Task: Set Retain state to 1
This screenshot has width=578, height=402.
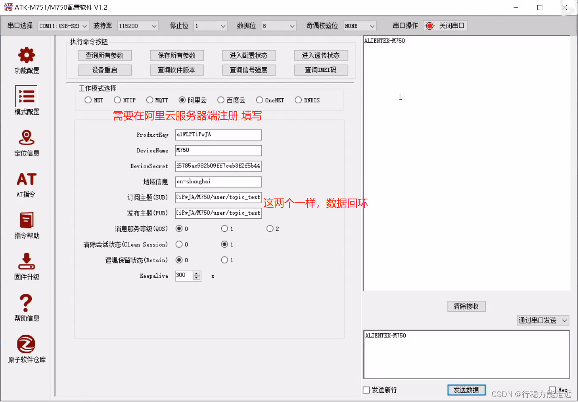Action: pos(225,260)
